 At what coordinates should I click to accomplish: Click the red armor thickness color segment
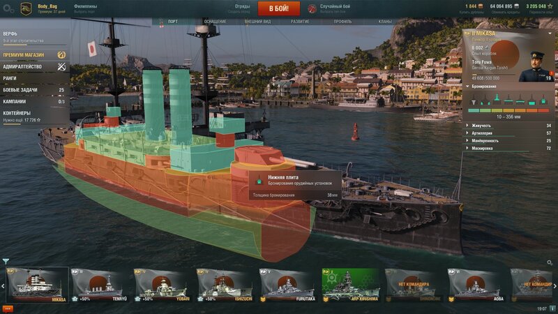544,111
